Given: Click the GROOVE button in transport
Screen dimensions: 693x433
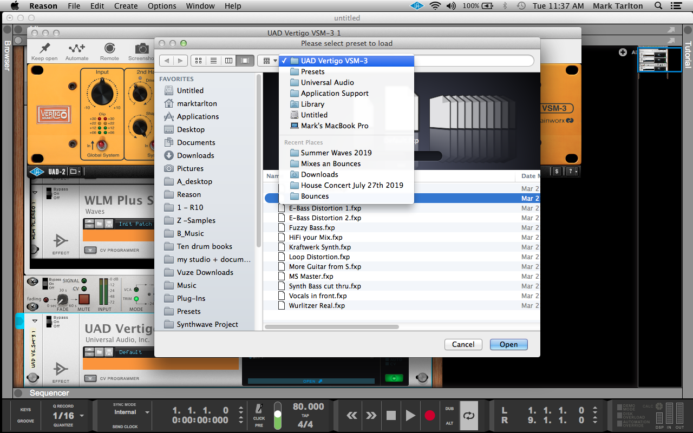Looking at the screenshot, I should pyautogui.click(x=25, y=421).
